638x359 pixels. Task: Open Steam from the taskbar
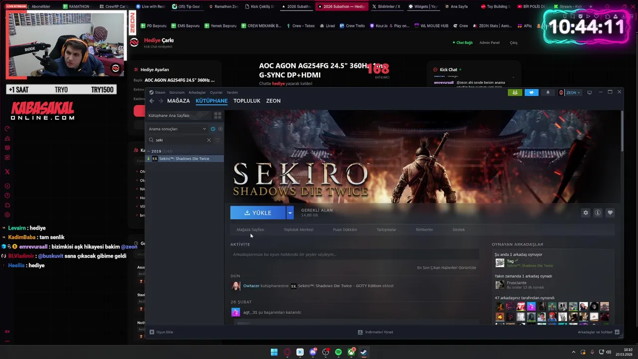click(x=364, y=352)
